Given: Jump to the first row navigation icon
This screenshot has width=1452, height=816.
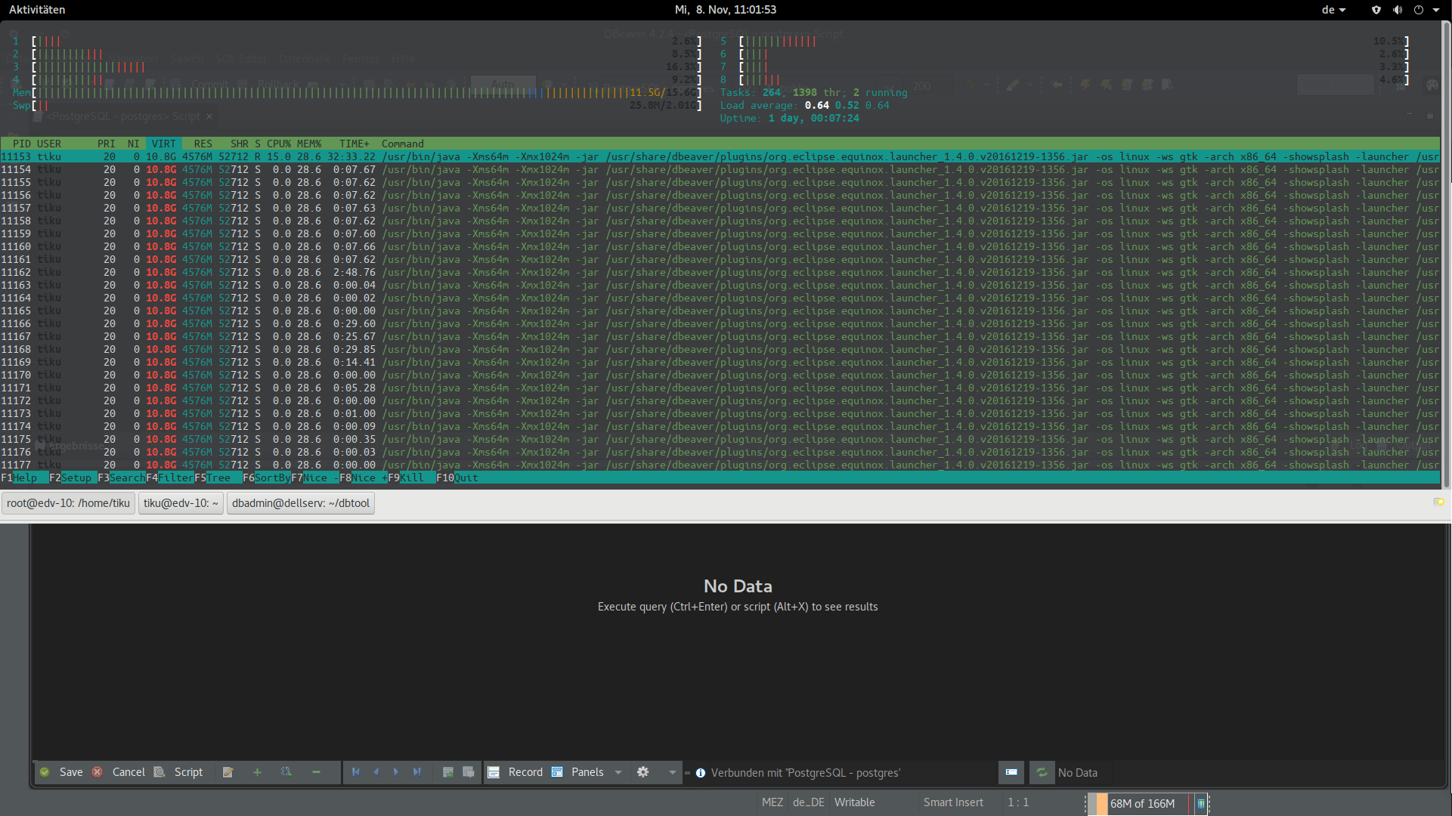Looking at the screenshot, I should (x=356, y=772).
